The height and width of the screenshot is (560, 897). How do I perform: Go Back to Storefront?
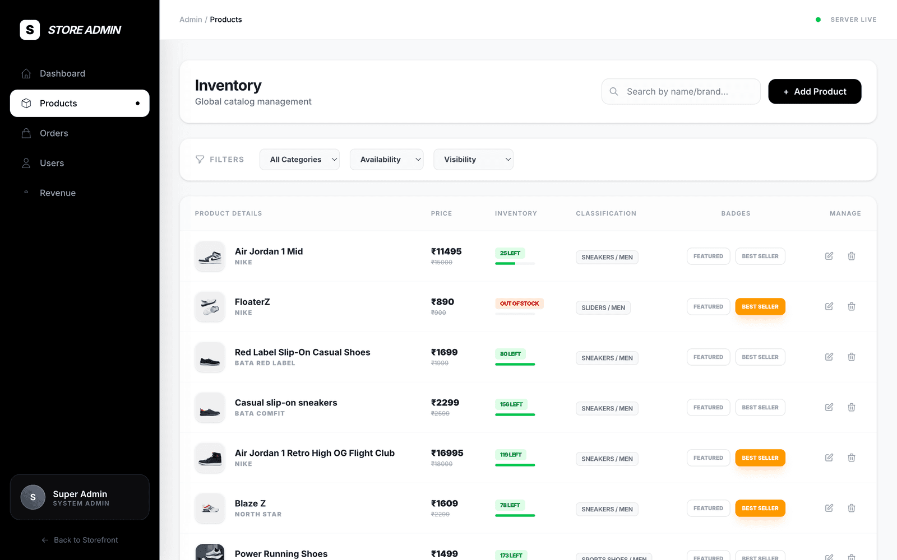click(80, 540)
